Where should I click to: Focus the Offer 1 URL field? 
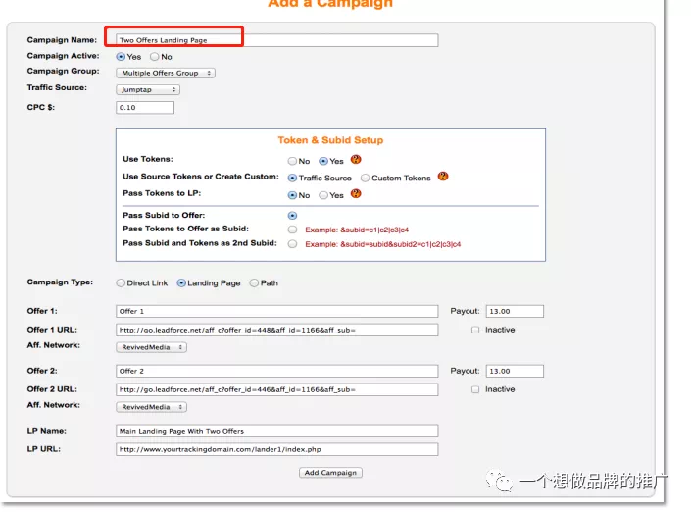click(277, 330)
